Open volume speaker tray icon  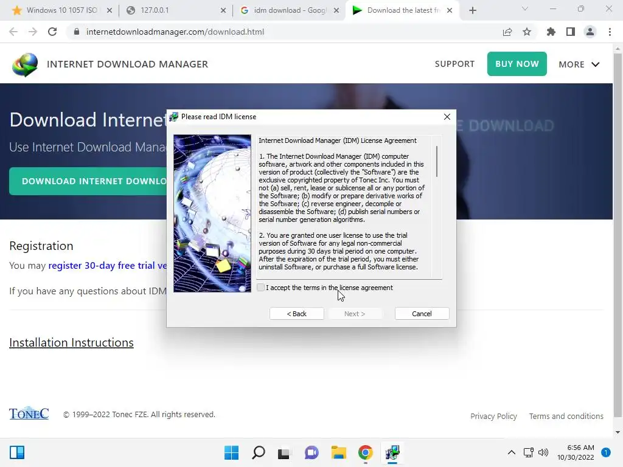543,452
